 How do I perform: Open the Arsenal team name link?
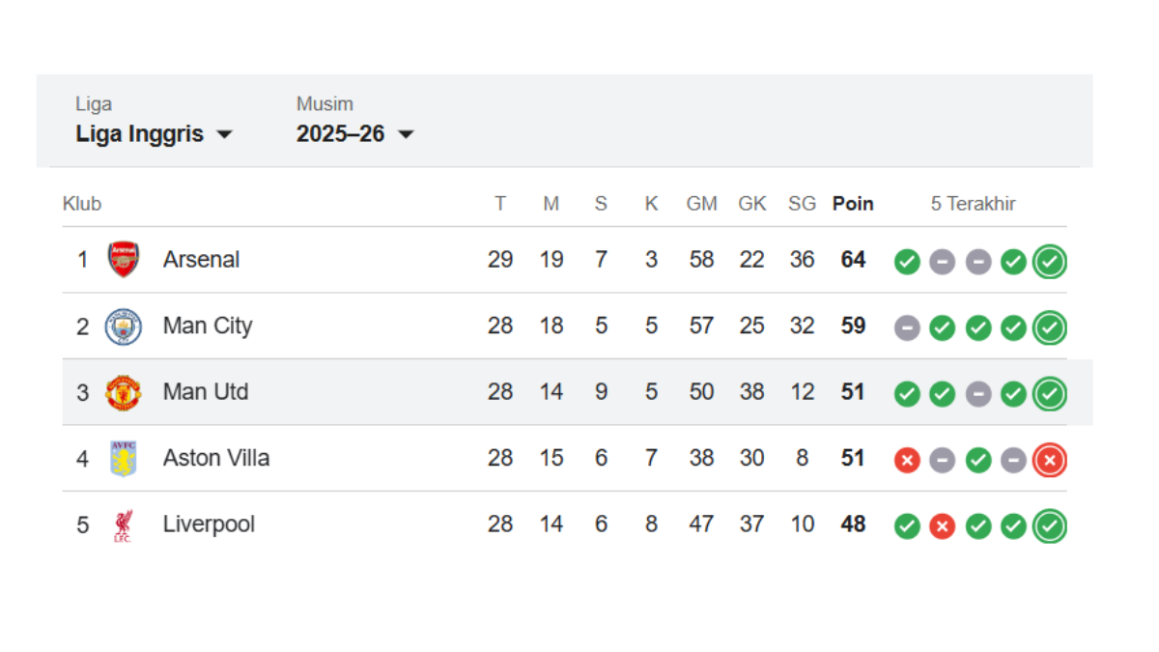201,260
